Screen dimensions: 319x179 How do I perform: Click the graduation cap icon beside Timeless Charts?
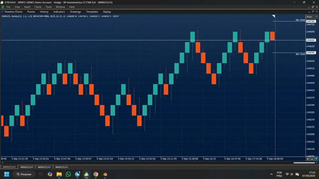pos(2,12)
